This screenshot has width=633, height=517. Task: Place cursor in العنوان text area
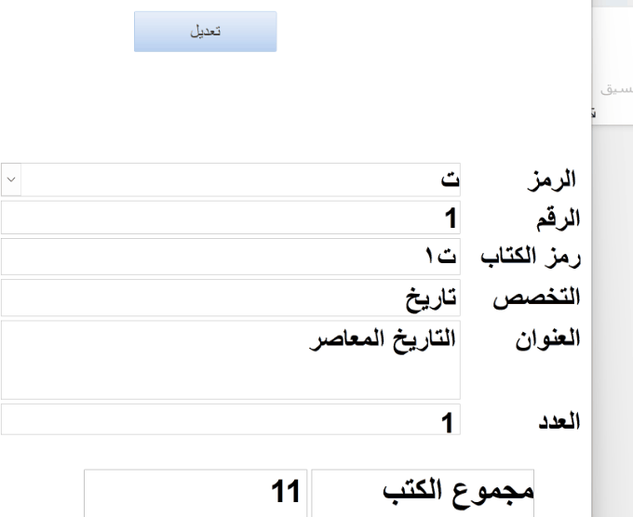(x=231, y=360)
